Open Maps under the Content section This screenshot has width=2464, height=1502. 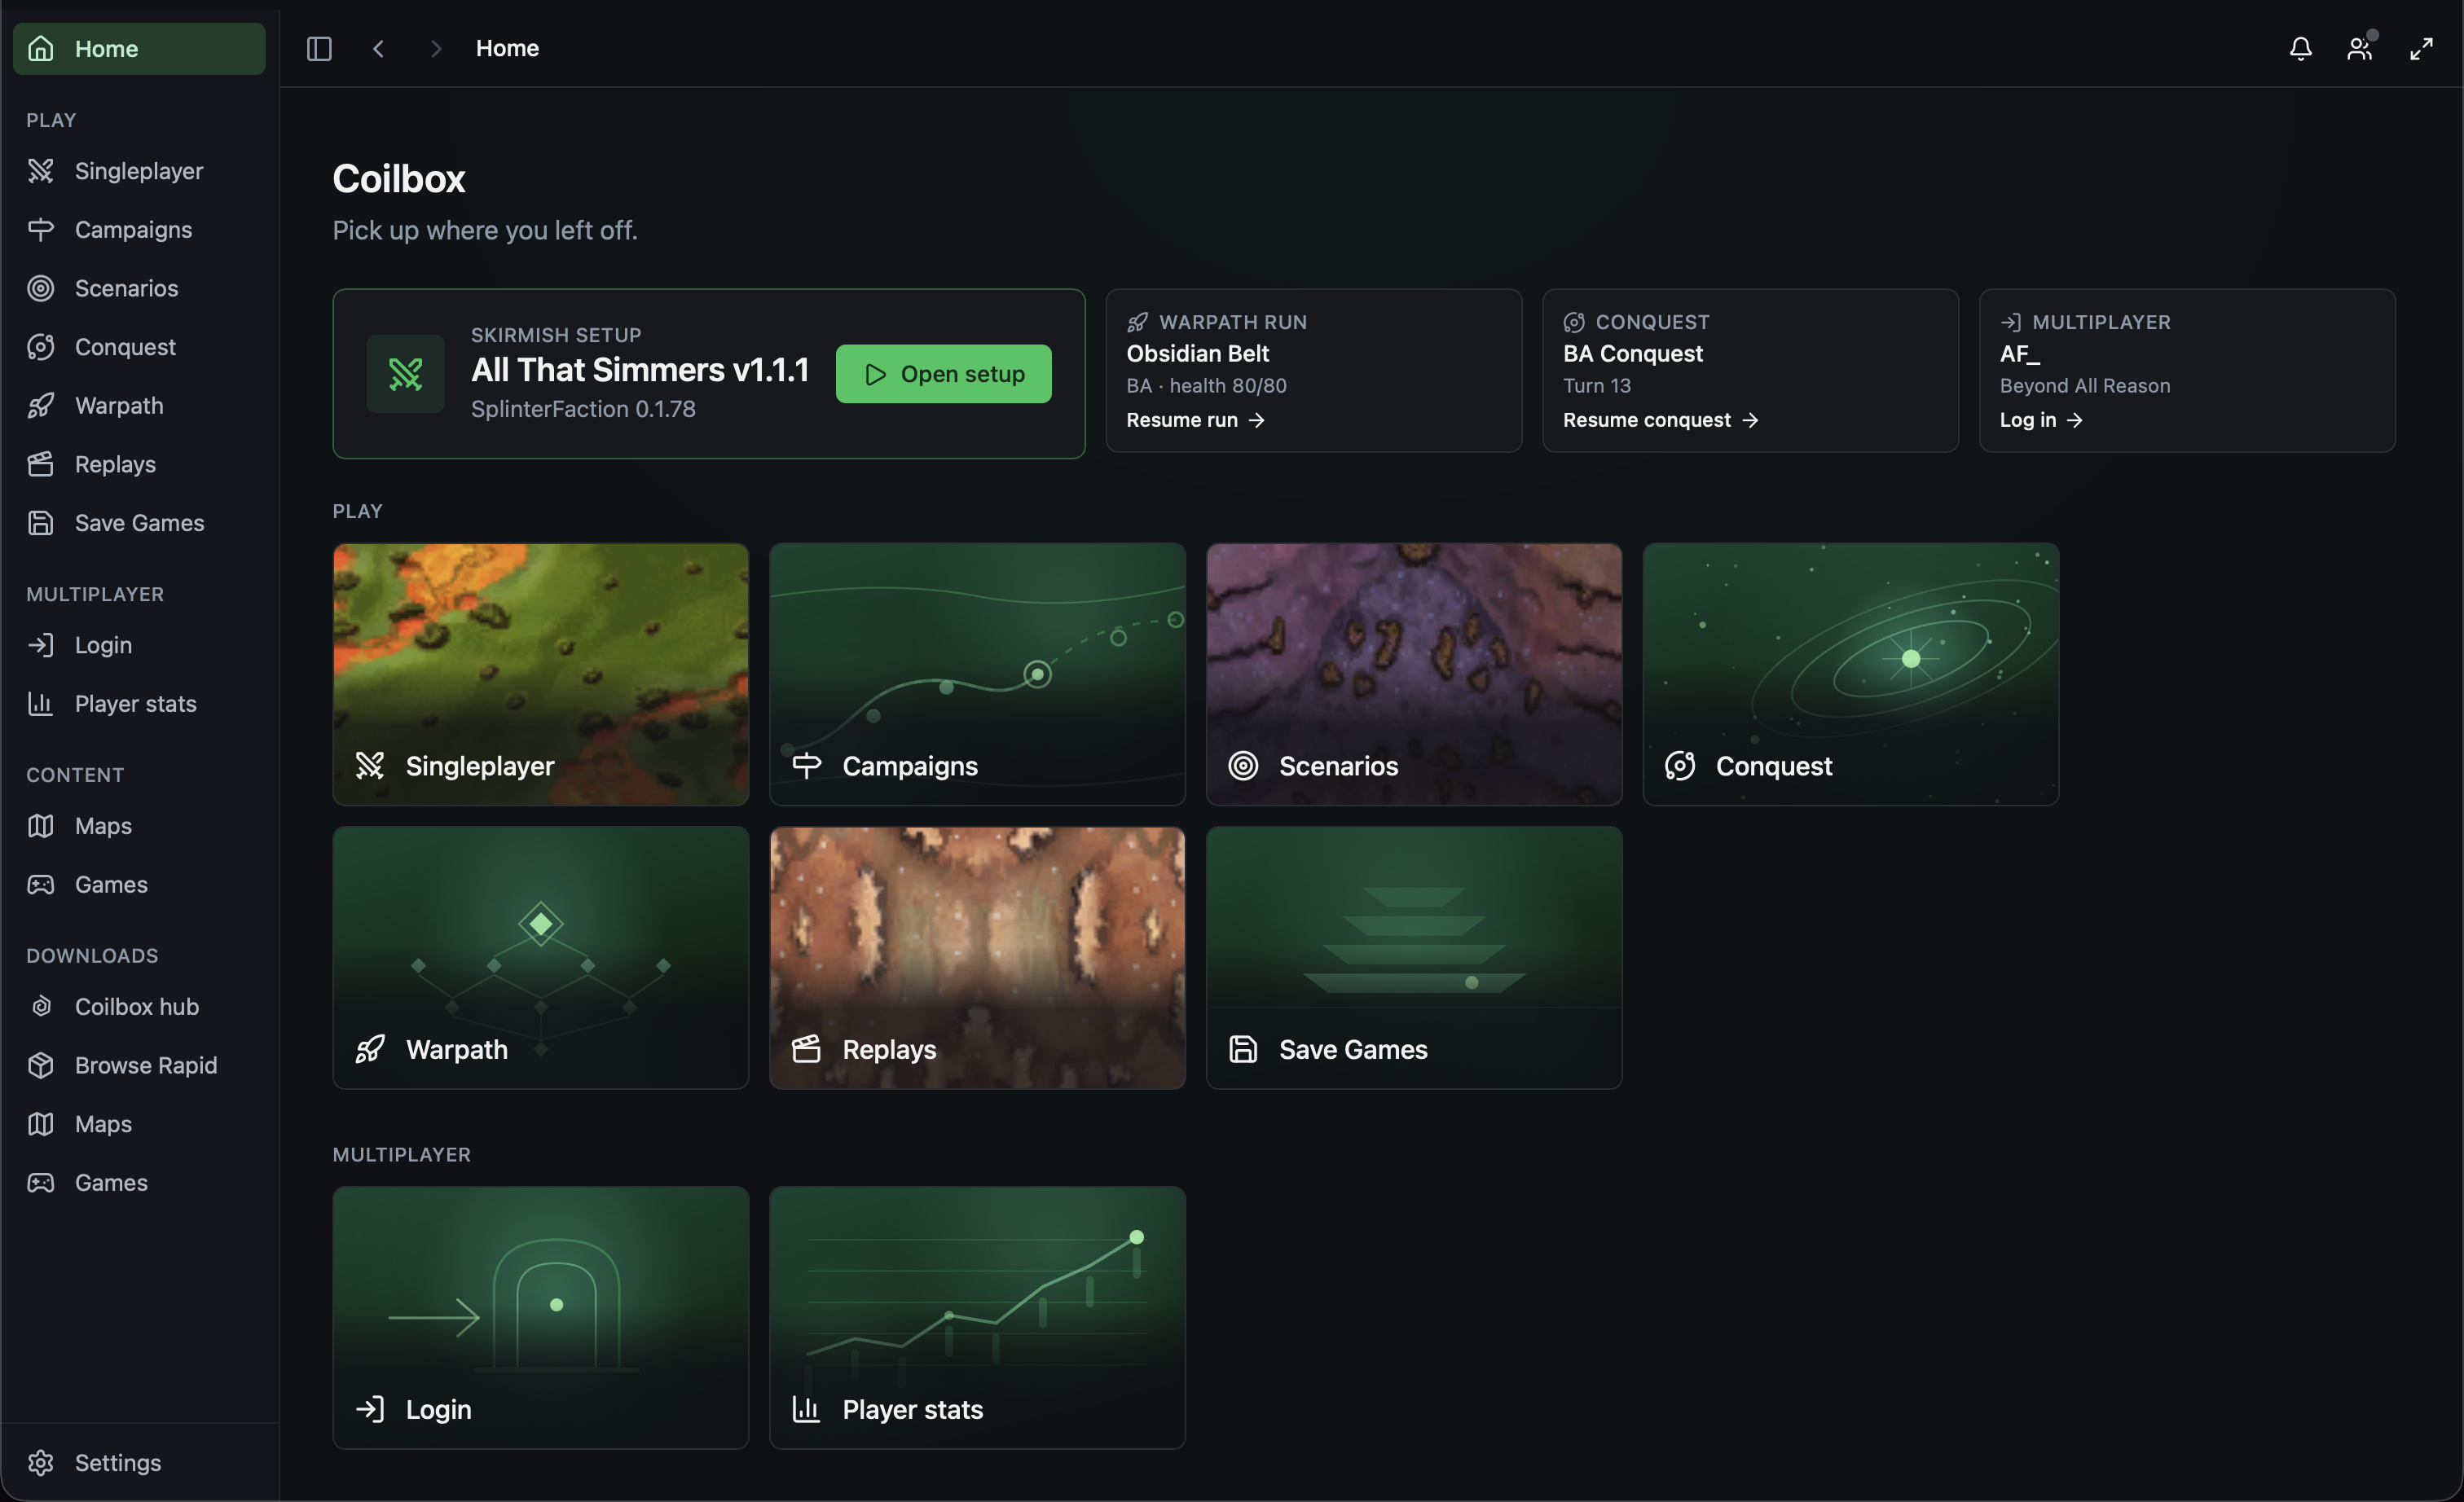pyautogui.click(x=139, y=825)
